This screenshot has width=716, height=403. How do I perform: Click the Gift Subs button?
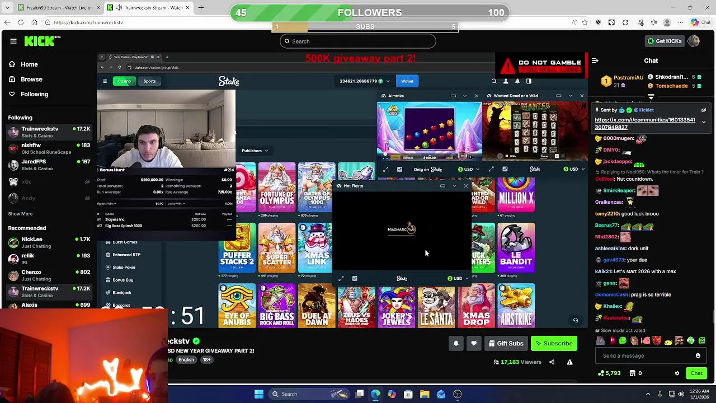(x=505, y=343)
